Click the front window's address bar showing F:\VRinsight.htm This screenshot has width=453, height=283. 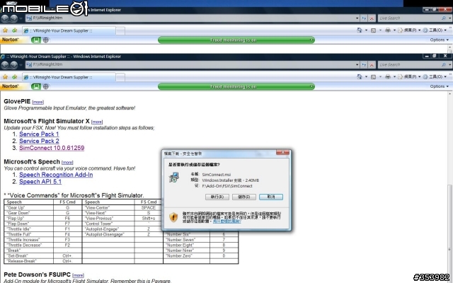190,64
